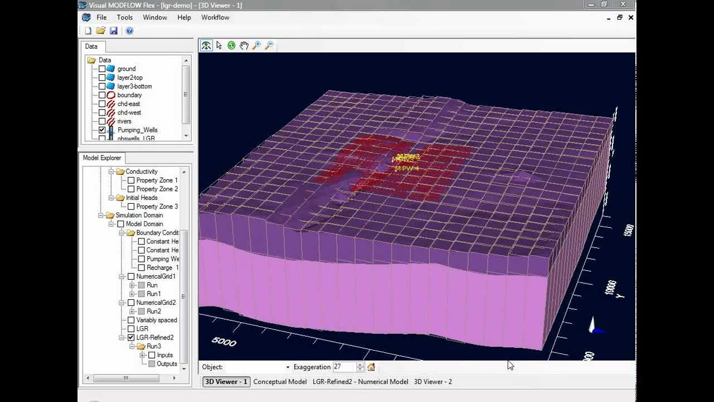Uncheck the LGR-Refined2 checkbox
This screenshot has width=714, height=402.
(x=131, y=337)
